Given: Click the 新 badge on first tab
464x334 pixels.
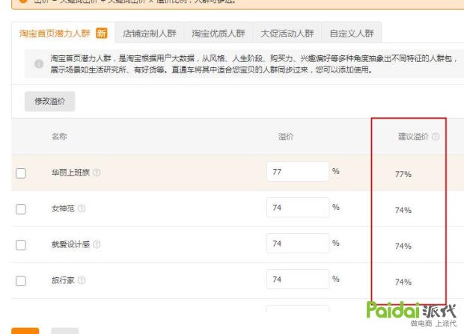Looking at the screenshot, I should (x=102, y=33).
